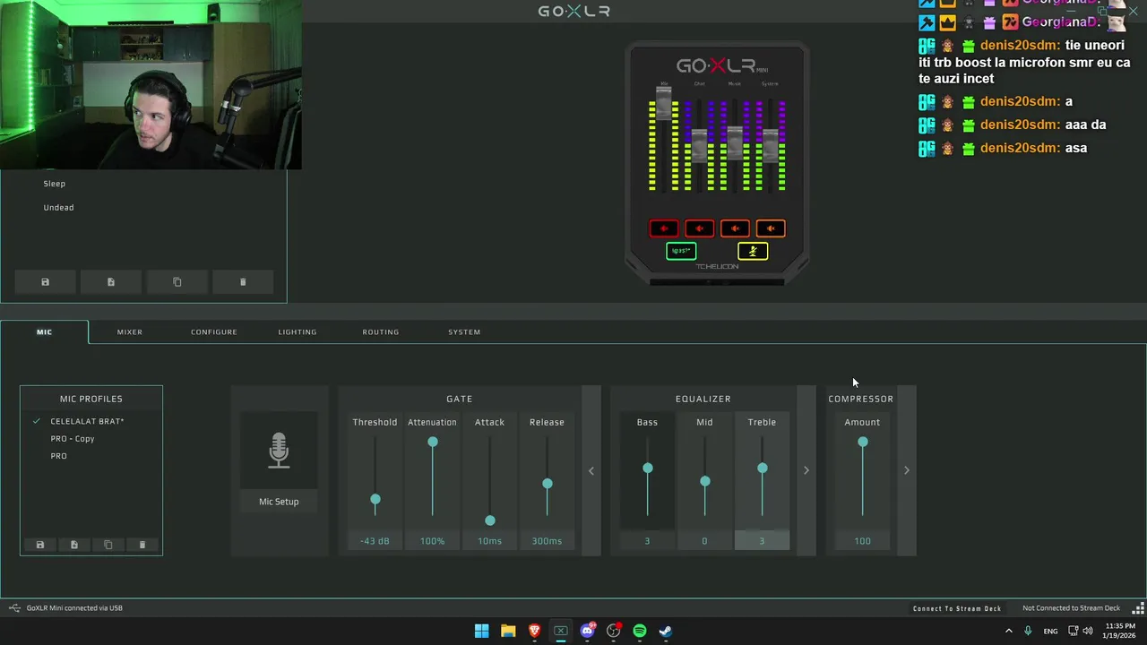
Task: Duplicate mic profile icon
Action: [108, 545]
